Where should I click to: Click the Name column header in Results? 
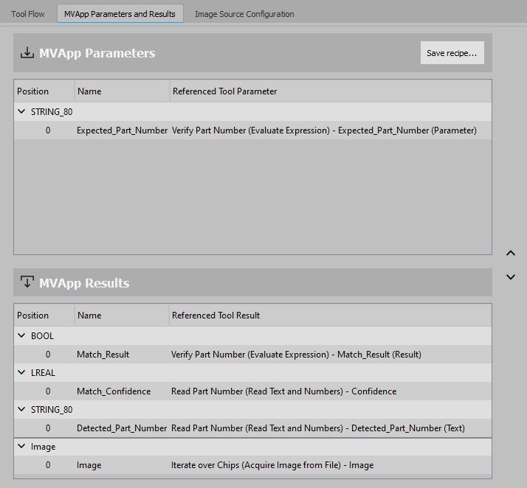[x=89, y=316]
